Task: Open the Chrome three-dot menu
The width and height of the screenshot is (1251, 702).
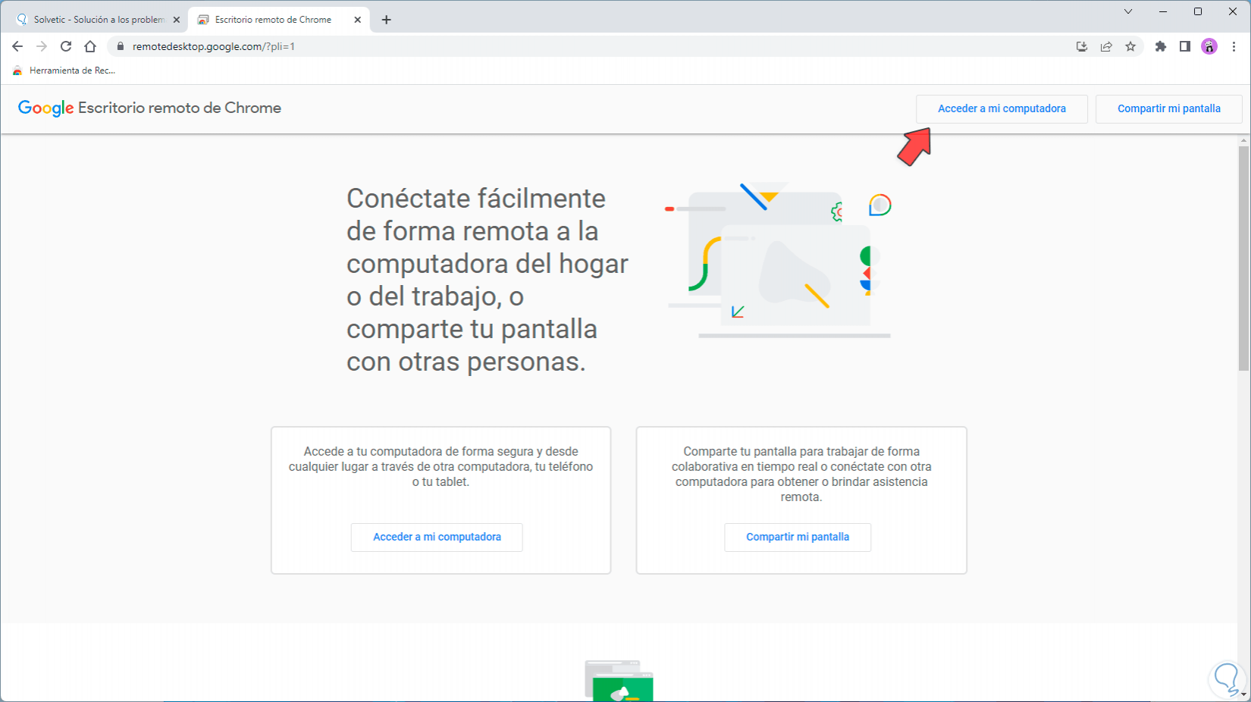Action: pos(1234,46)
